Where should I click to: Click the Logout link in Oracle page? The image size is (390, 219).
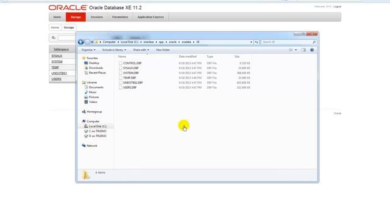pyautogui.click(x=337, y=7)
